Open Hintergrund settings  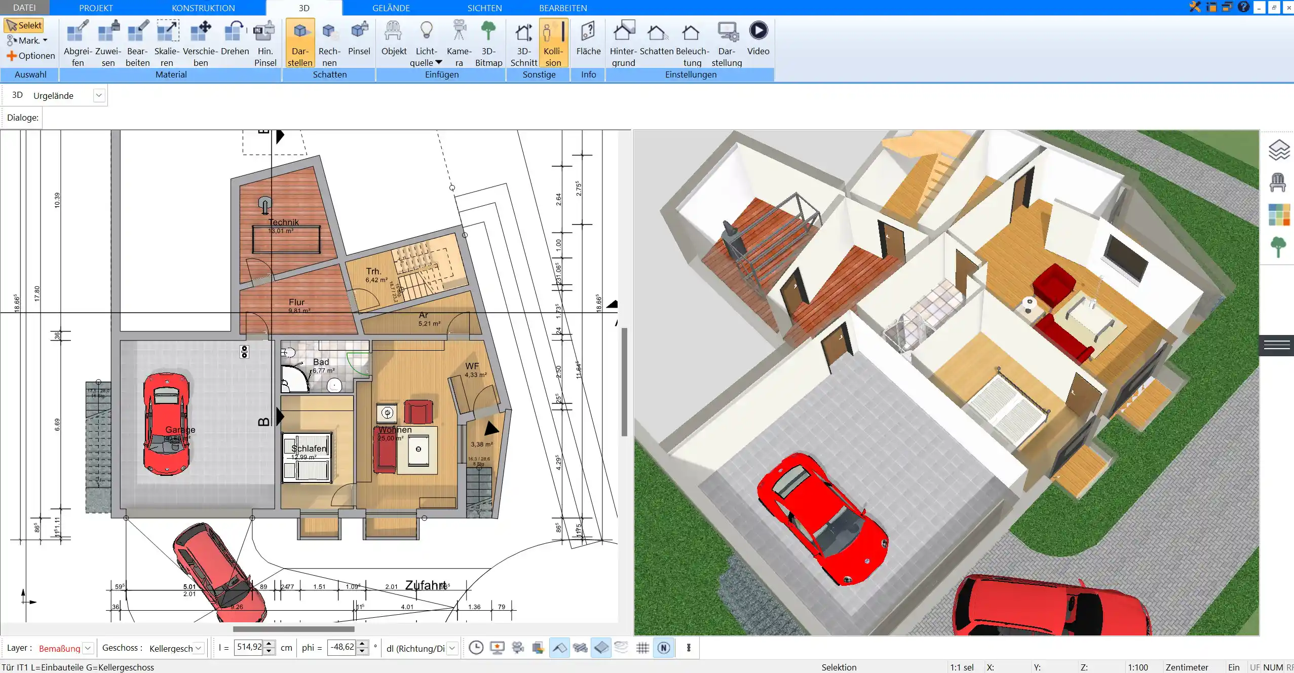623,43
